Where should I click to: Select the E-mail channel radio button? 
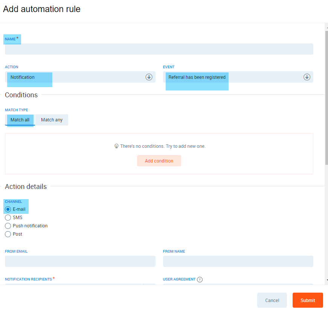8,209
